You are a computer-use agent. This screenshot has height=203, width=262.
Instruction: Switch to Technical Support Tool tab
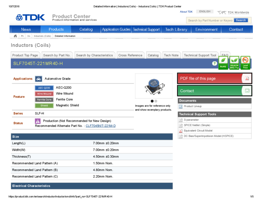click(200, 55)
